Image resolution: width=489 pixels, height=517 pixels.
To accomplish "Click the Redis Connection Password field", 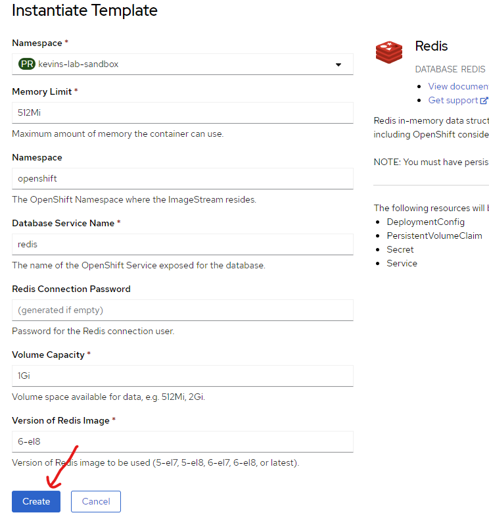I will (183, 310).
